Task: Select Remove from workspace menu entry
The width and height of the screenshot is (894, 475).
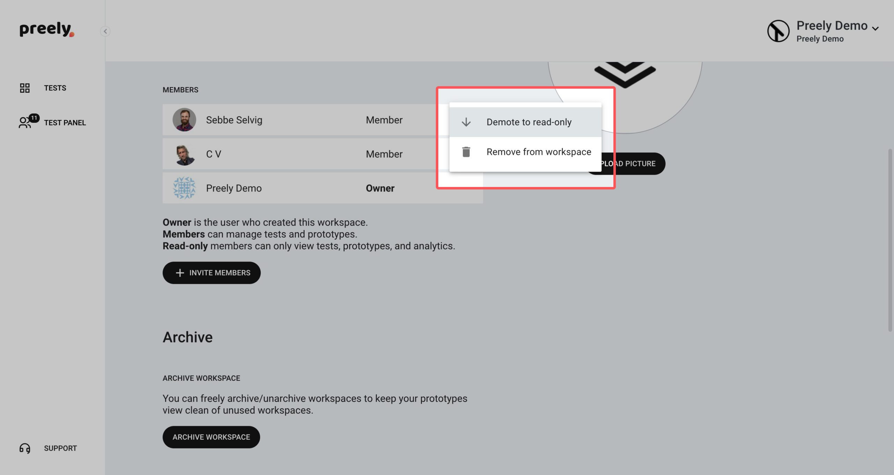Action: coord(525,152)
